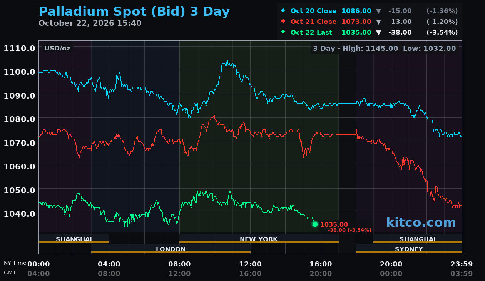The image size is (485, 281).
Task: Click the NEW YORK session bar
Action: 259,239
